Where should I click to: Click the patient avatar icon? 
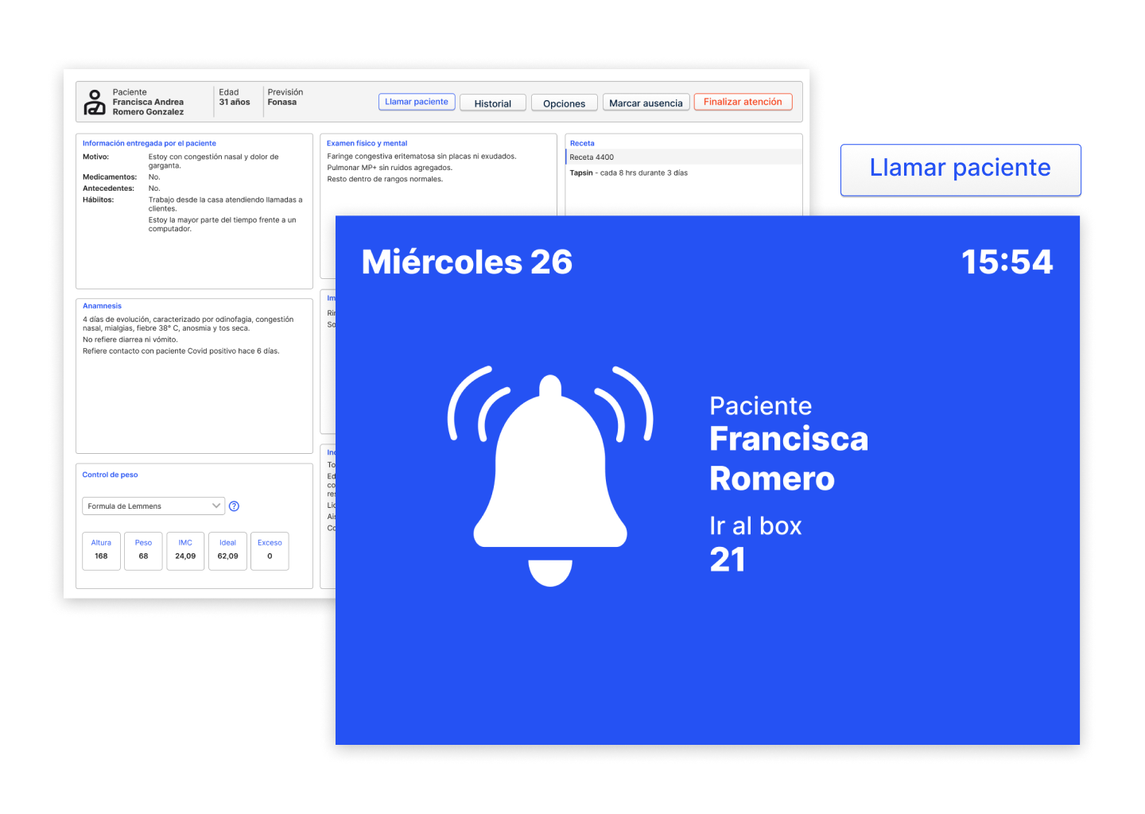(x=95, y=103)
